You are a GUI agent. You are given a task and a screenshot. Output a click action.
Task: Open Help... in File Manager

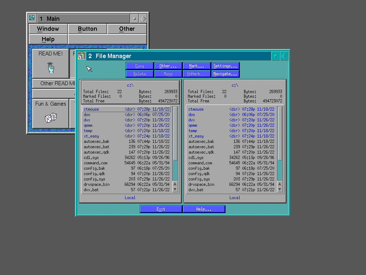pos(204,209)
